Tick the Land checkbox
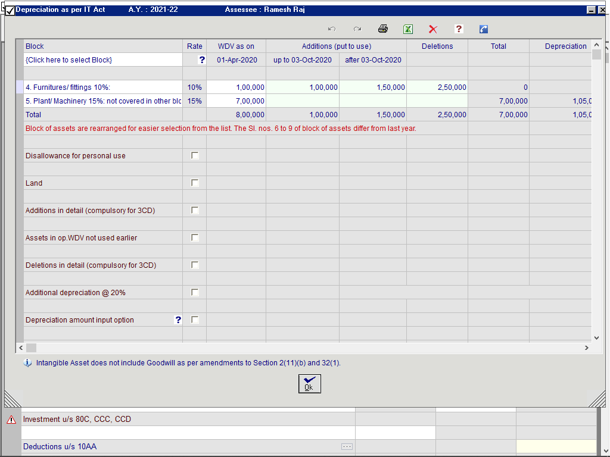This screenshot has width=610, height=457. click(x=195, y=183)
